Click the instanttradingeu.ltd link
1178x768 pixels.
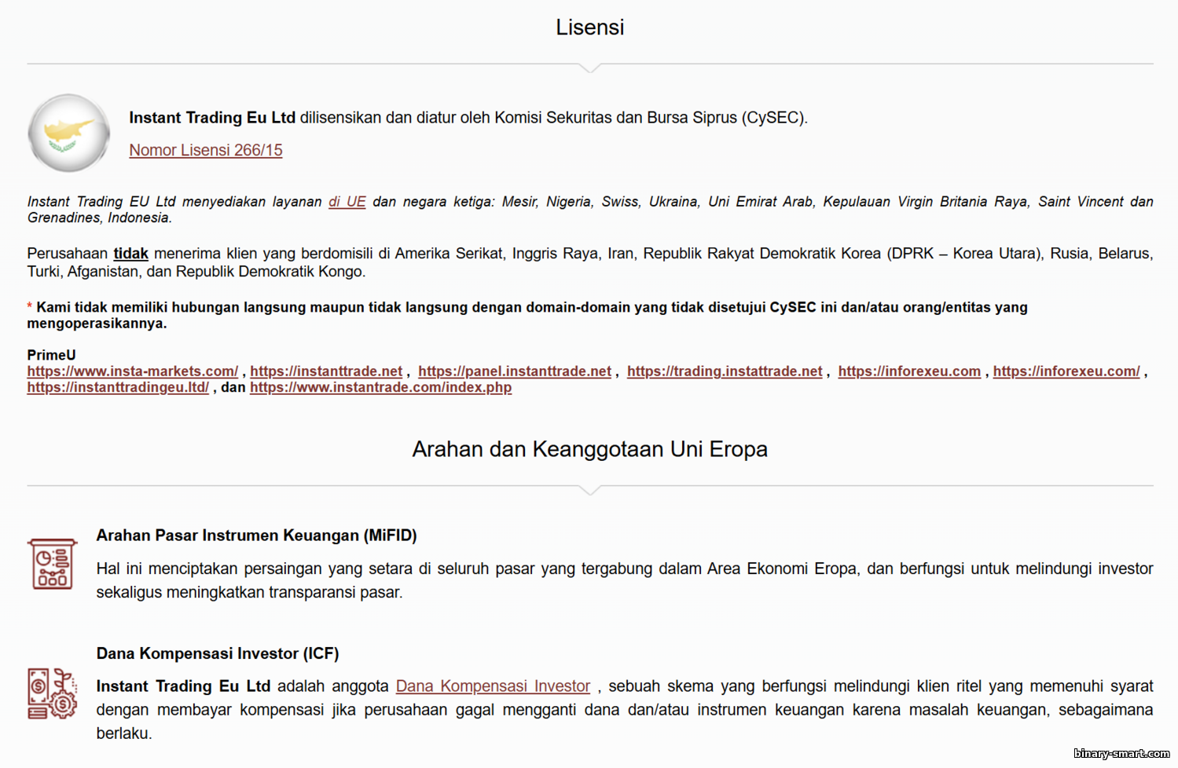118,387
